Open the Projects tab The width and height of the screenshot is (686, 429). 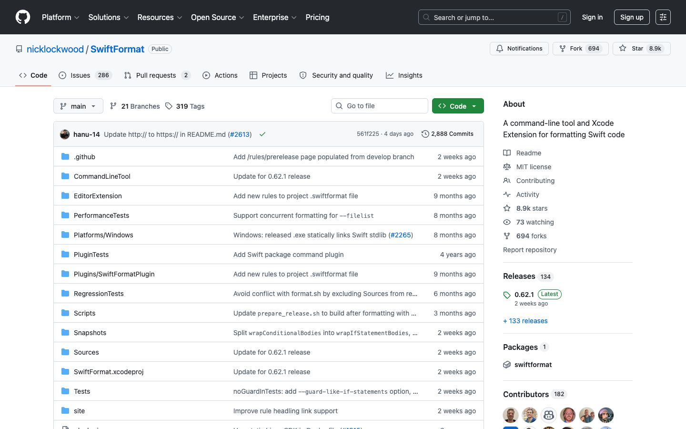click(x=268, y=75)
